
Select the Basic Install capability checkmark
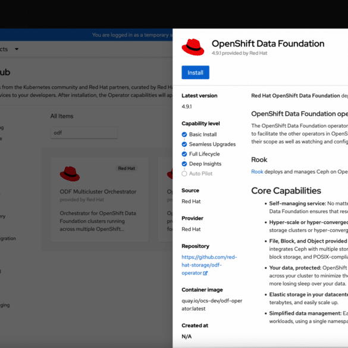[x=184, y=134]
